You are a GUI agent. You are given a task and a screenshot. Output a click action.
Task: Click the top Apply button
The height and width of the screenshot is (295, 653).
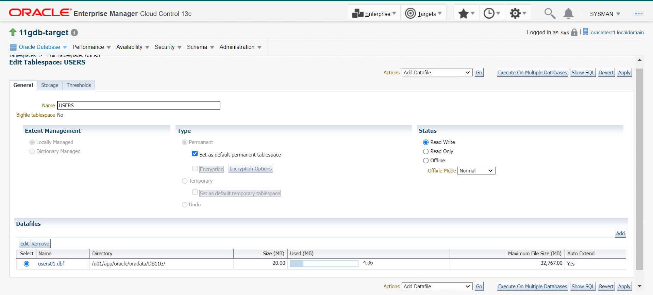point(624,73)
